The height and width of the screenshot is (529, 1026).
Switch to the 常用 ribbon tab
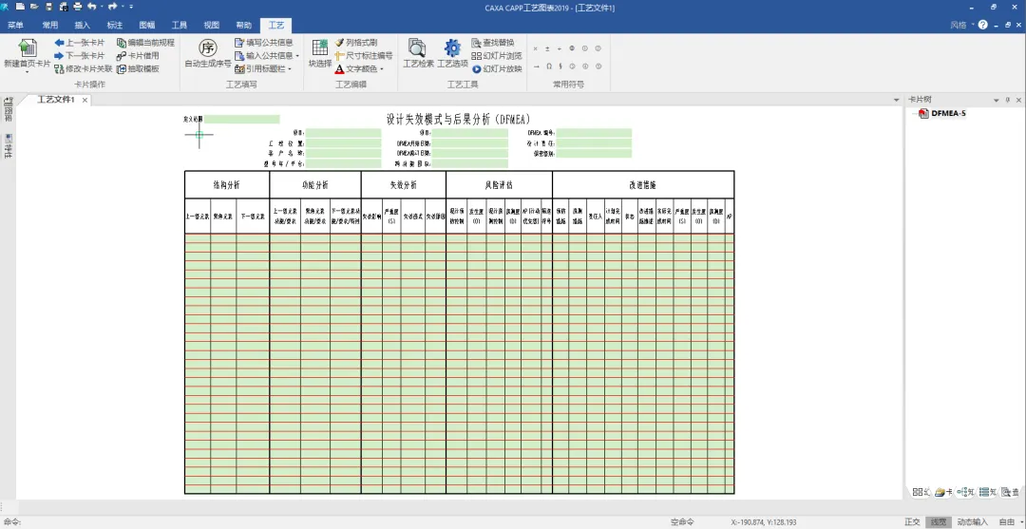tap(49, 25)
